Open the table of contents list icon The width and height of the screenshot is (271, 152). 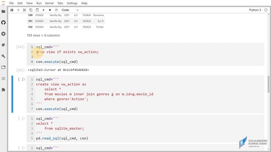(x=3, y=79)
